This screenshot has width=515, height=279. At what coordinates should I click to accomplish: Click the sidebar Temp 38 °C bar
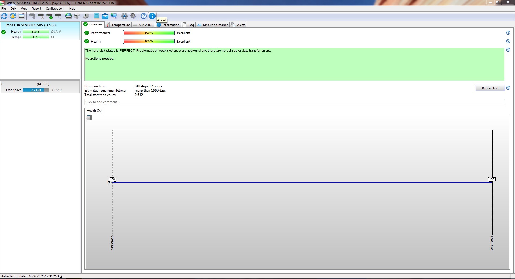tap(36, 37)
